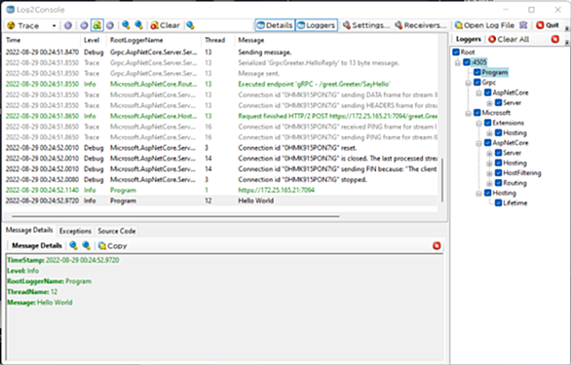Screen dimensions: 571x365
Task: Click magnifier icon right after Message Details label
Action: [x=73, y=245]
